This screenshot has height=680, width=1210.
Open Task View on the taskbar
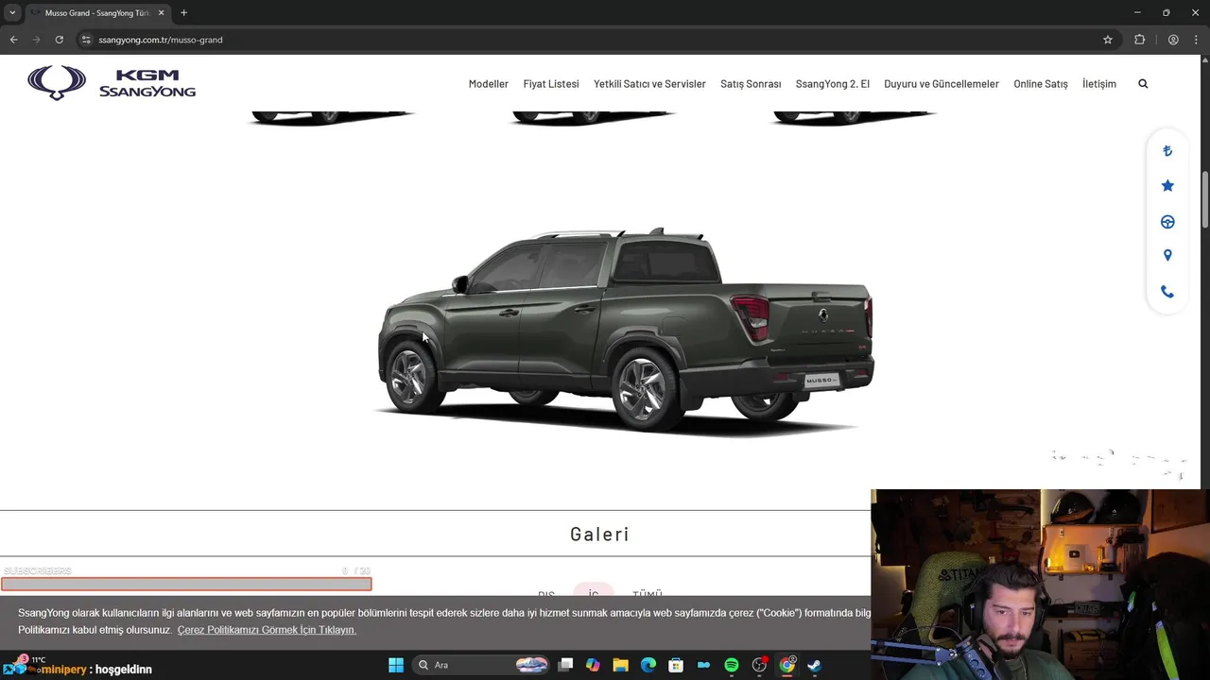pyautogui.click(x=565, y=665)
